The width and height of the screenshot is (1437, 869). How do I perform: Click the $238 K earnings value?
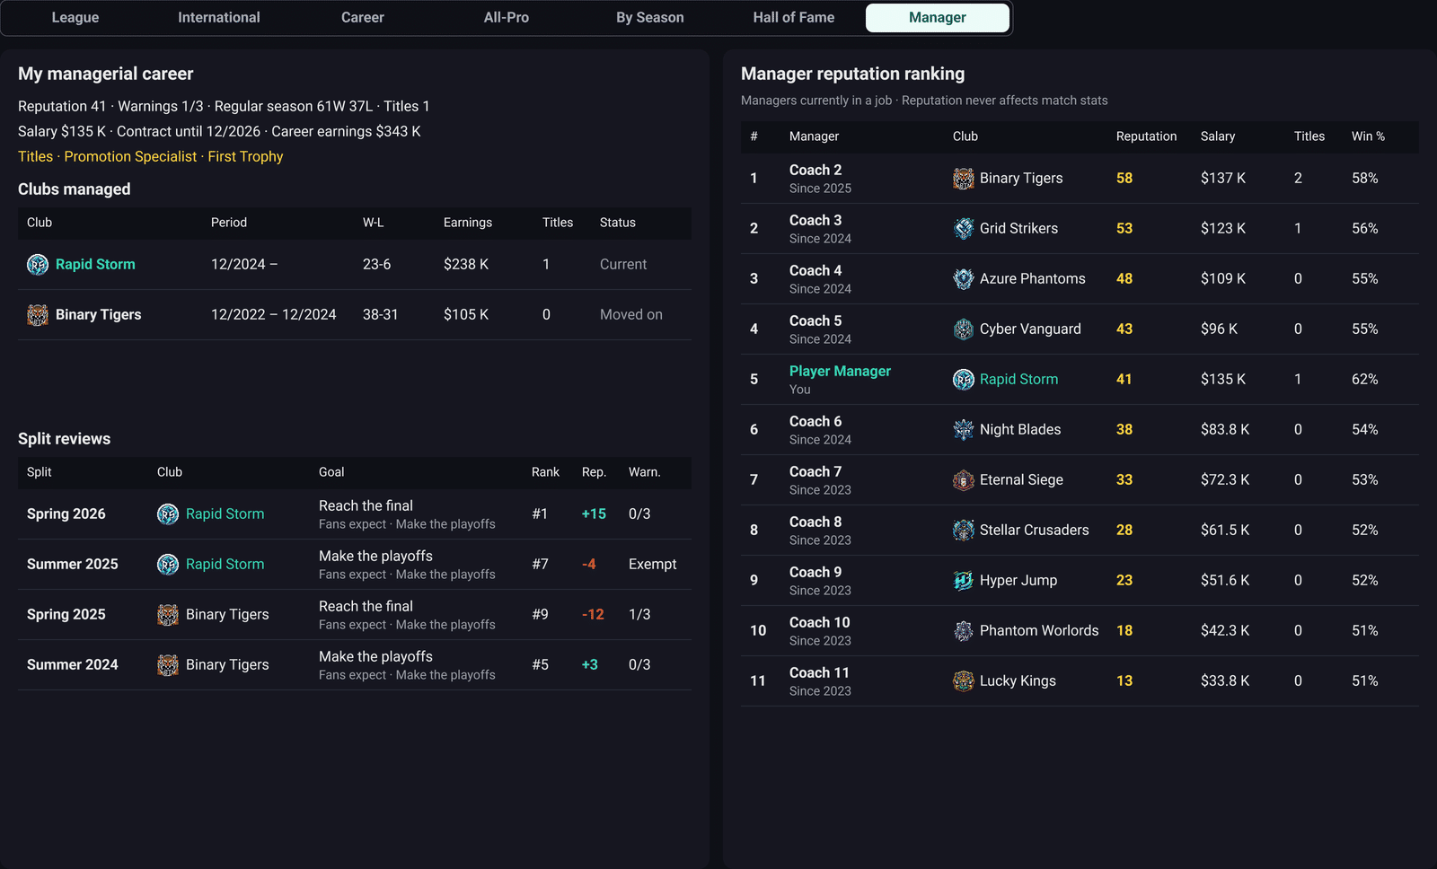pyautogui.click(x=466, y=264)
